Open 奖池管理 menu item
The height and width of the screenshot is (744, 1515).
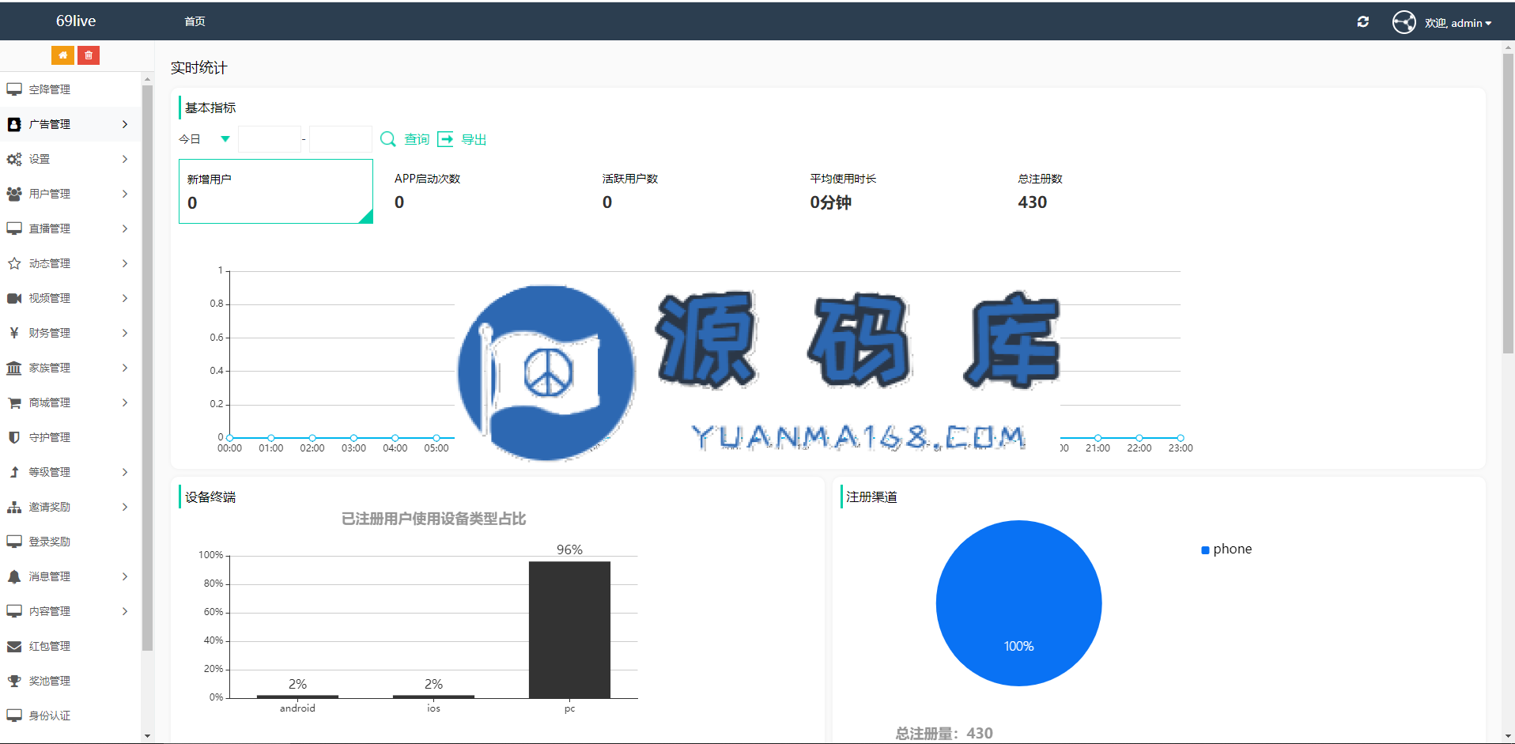[71, 681]
